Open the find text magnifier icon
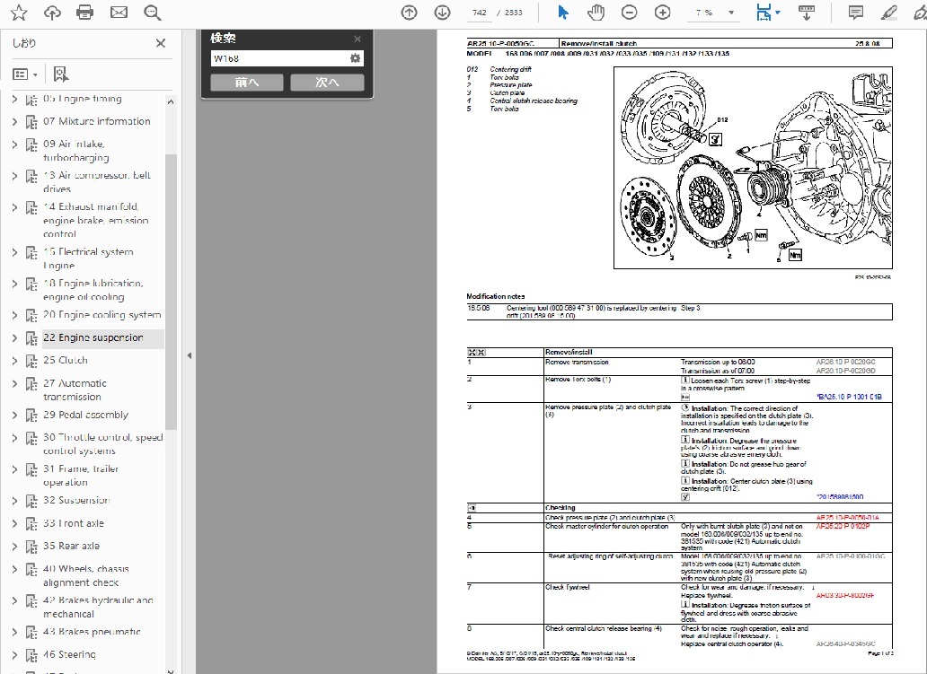 click(x=153, y=13)
